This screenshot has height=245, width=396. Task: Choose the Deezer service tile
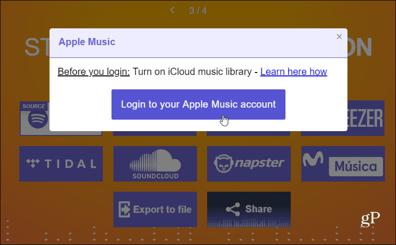[366, 118]
